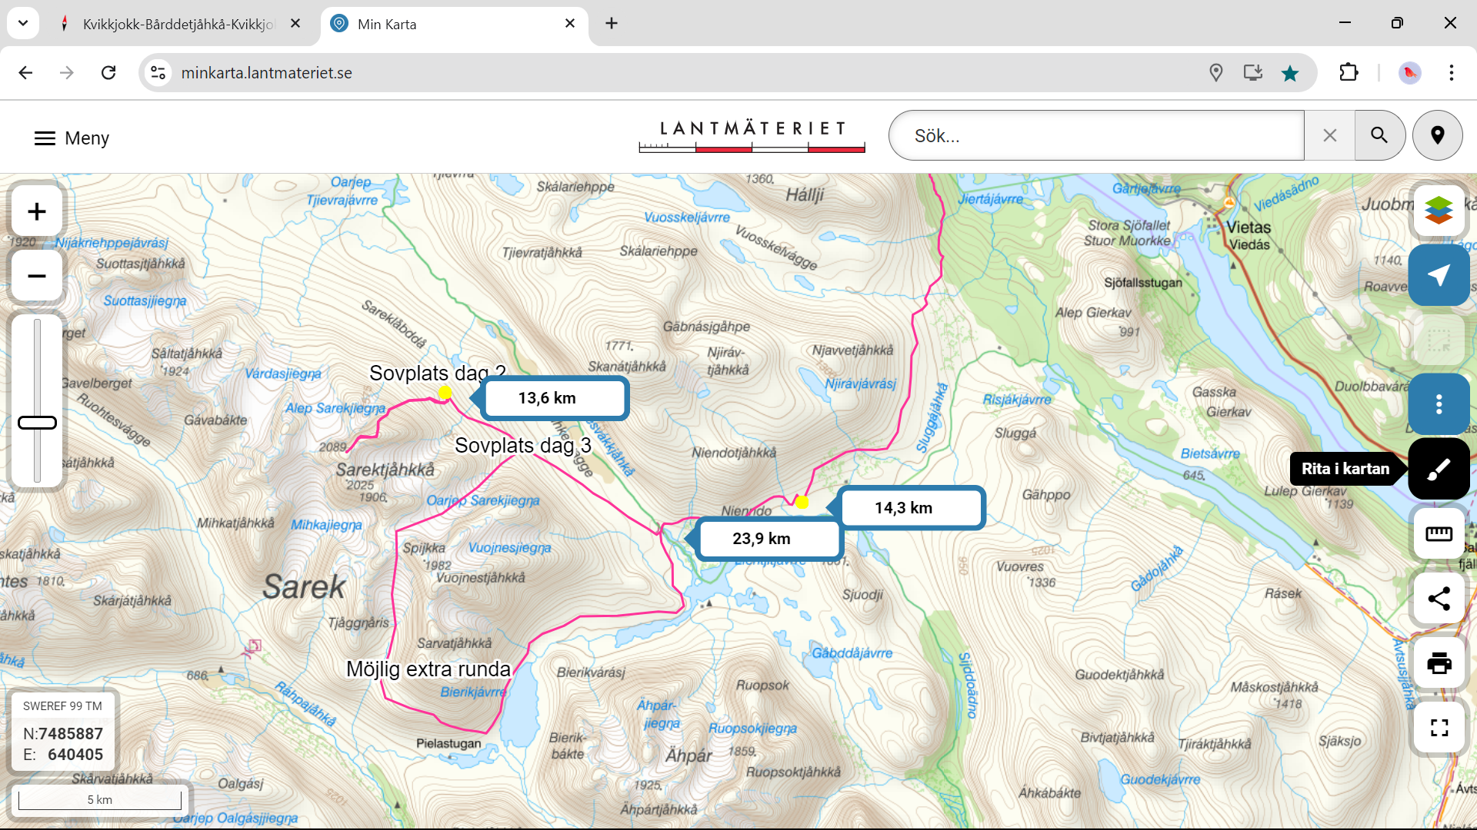
Task: Go forward in browser history
Action: (67, 73)
